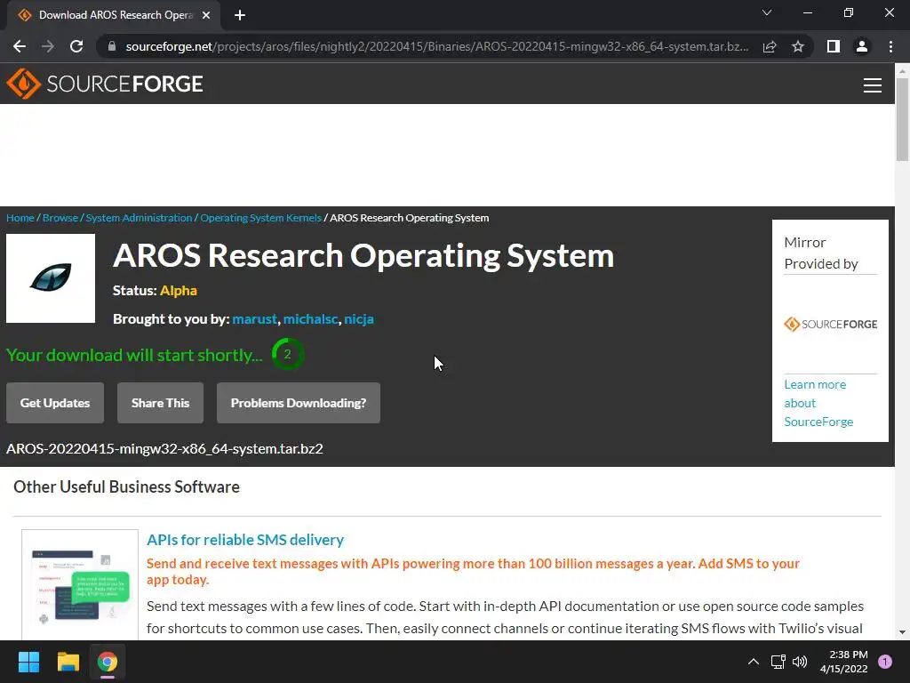Click scrollbar down arrow
910x683 pixels.
tap(902, 632)
